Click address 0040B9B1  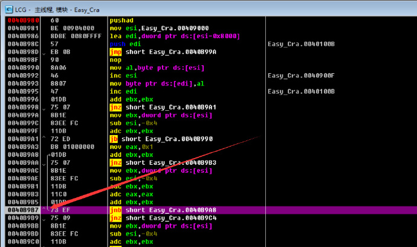coord(24,186)
